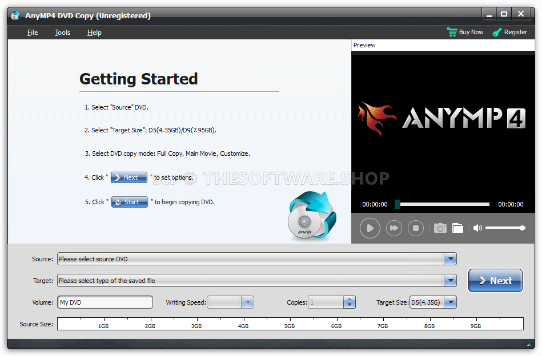Take a snapshot with the camera icon
This screenshot has height=356, width=542.
tap(440, 228)
